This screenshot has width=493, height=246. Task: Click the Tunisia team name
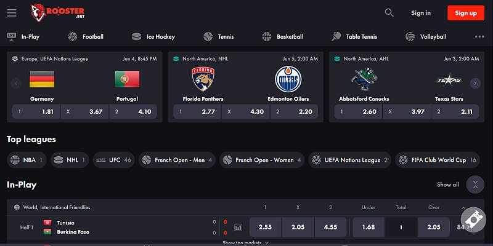[65, 223]
